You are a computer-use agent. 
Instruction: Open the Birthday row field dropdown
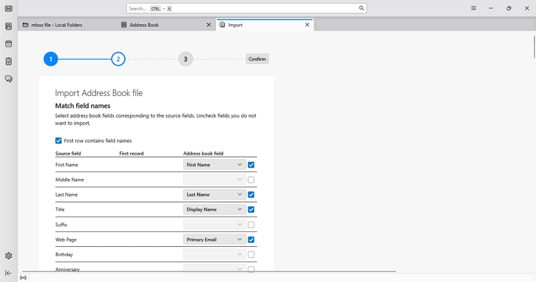tap(214, 255)
